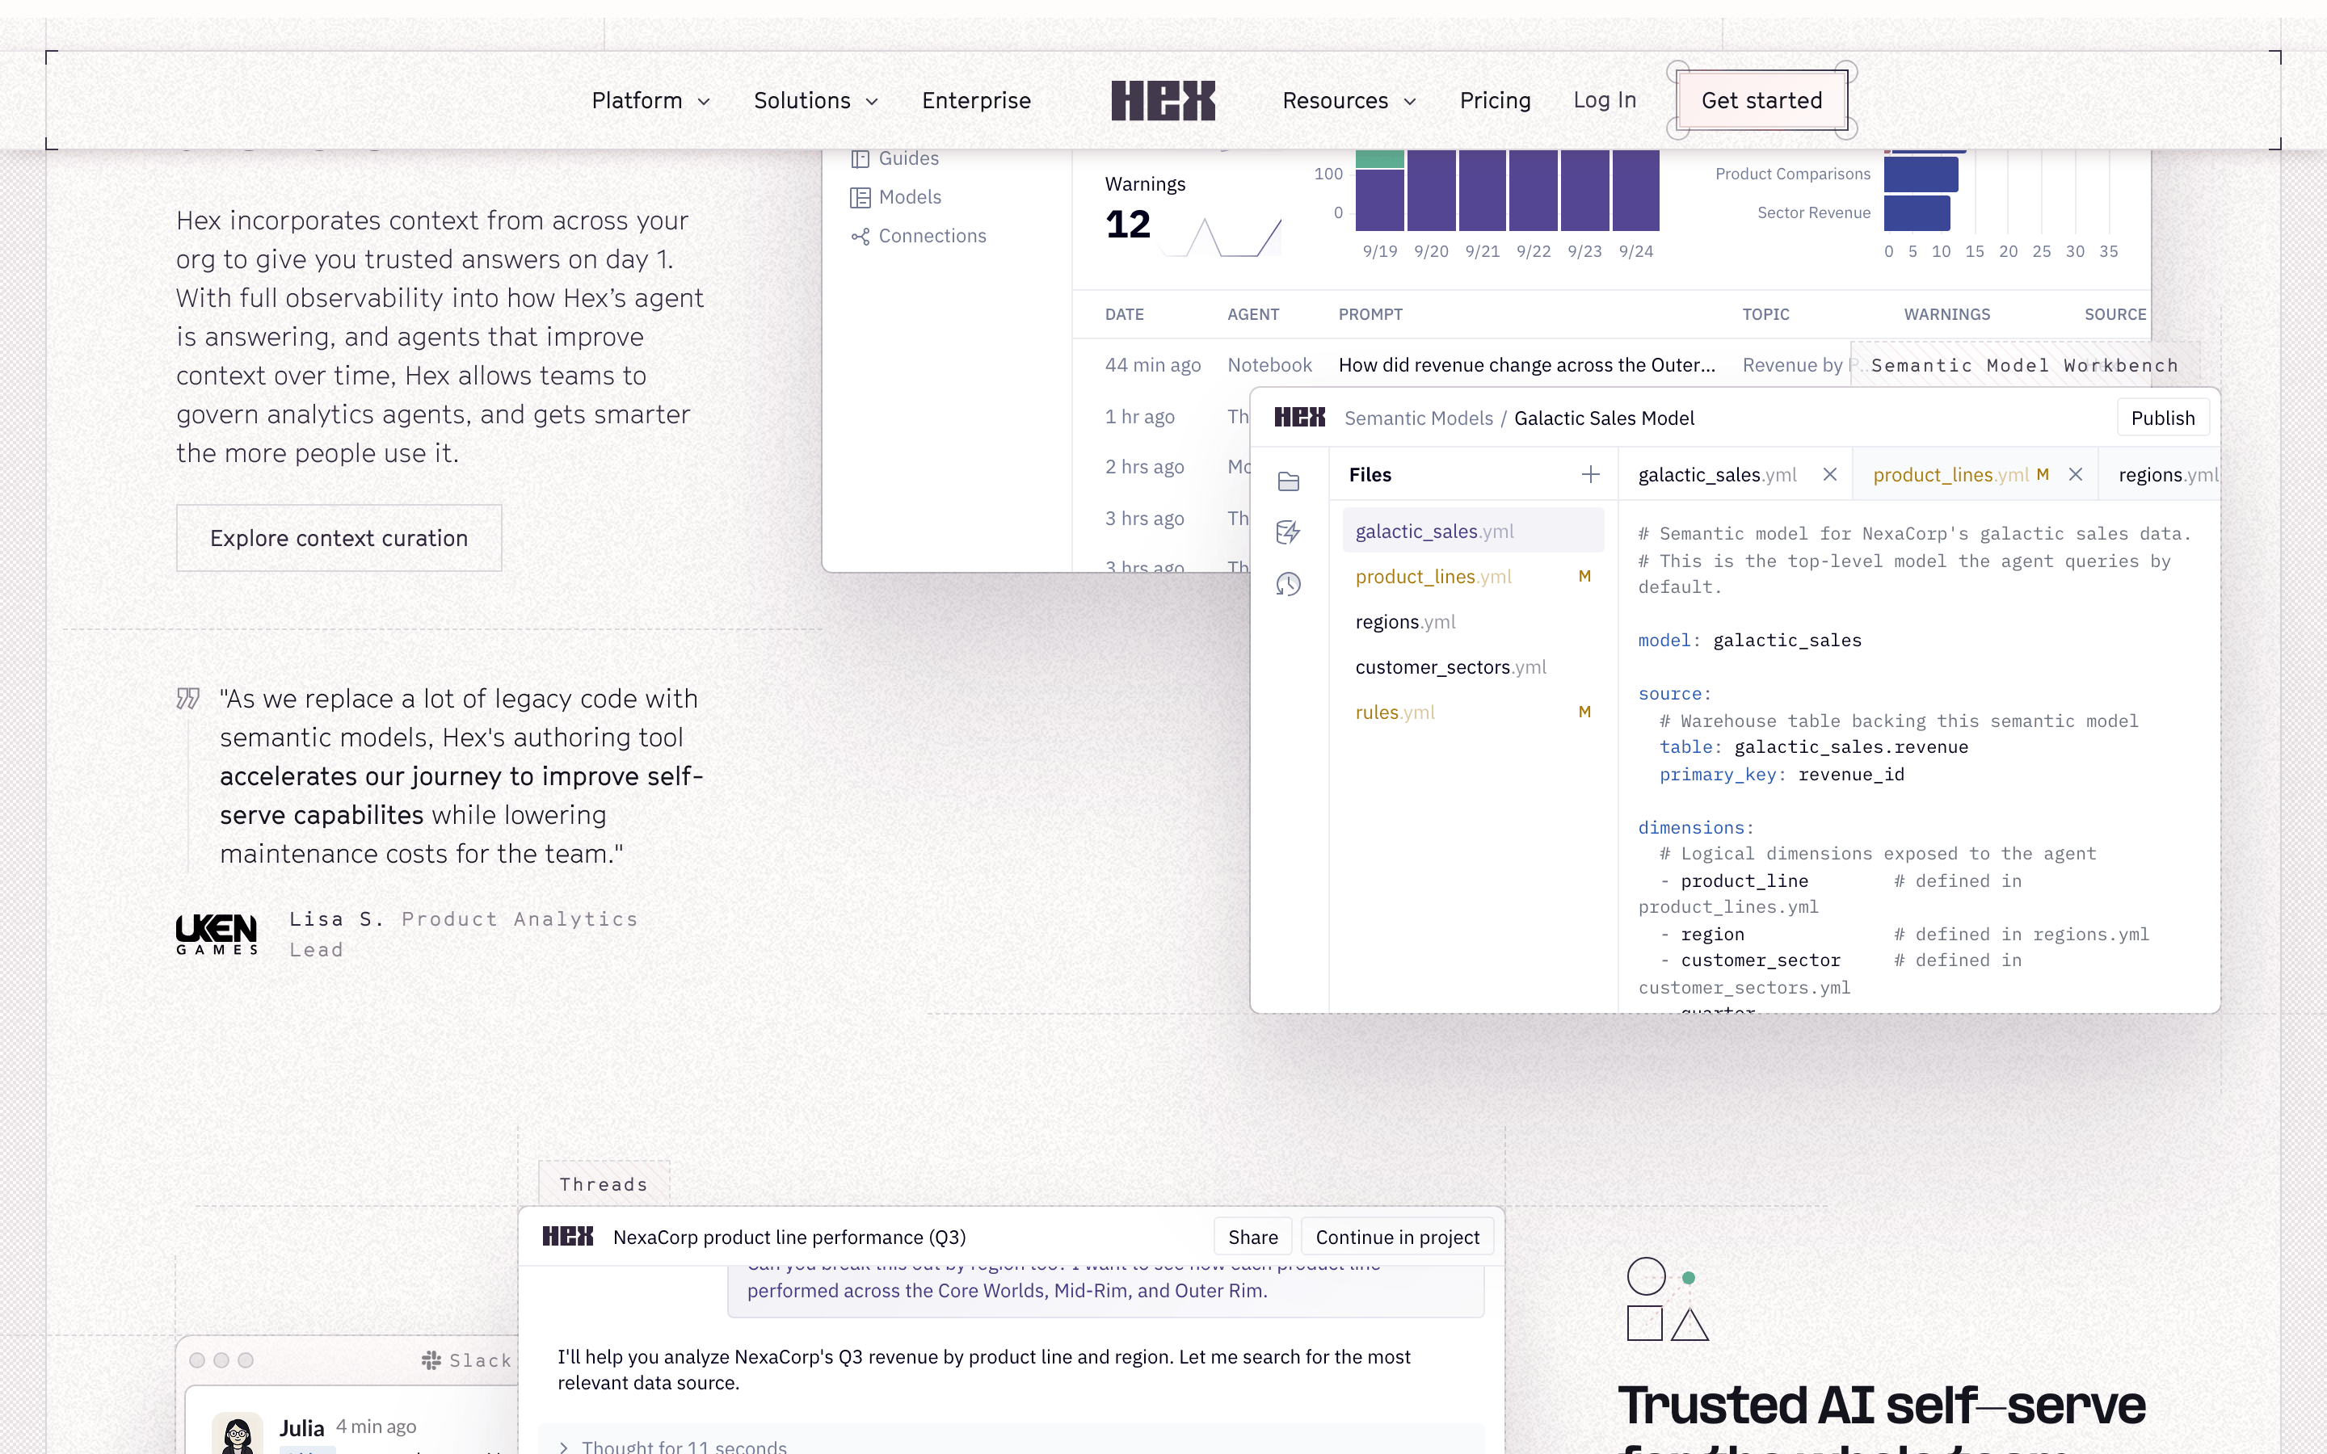Select regions.yml in the Files list

[1472, 621]
